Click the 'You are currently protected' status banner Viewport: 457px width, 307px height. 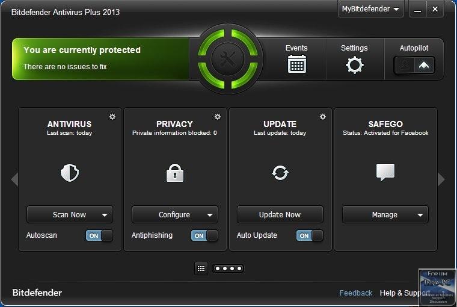click(100, 58)
